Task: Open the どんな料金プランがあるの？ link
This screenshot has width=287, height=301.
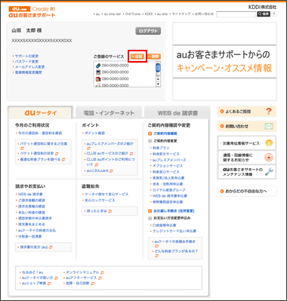Action: point(176,251)
